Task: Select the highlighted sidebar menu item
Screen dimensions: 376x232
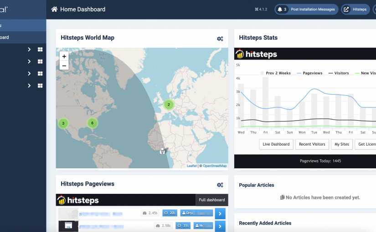Action: click(x=23, y=25)
